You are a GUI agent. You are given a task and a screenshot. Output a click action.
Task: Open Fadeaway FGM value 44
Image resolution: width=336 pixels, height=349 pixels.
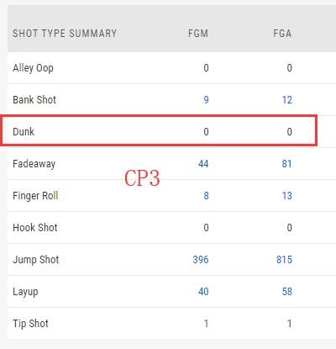tap(203, 164)
